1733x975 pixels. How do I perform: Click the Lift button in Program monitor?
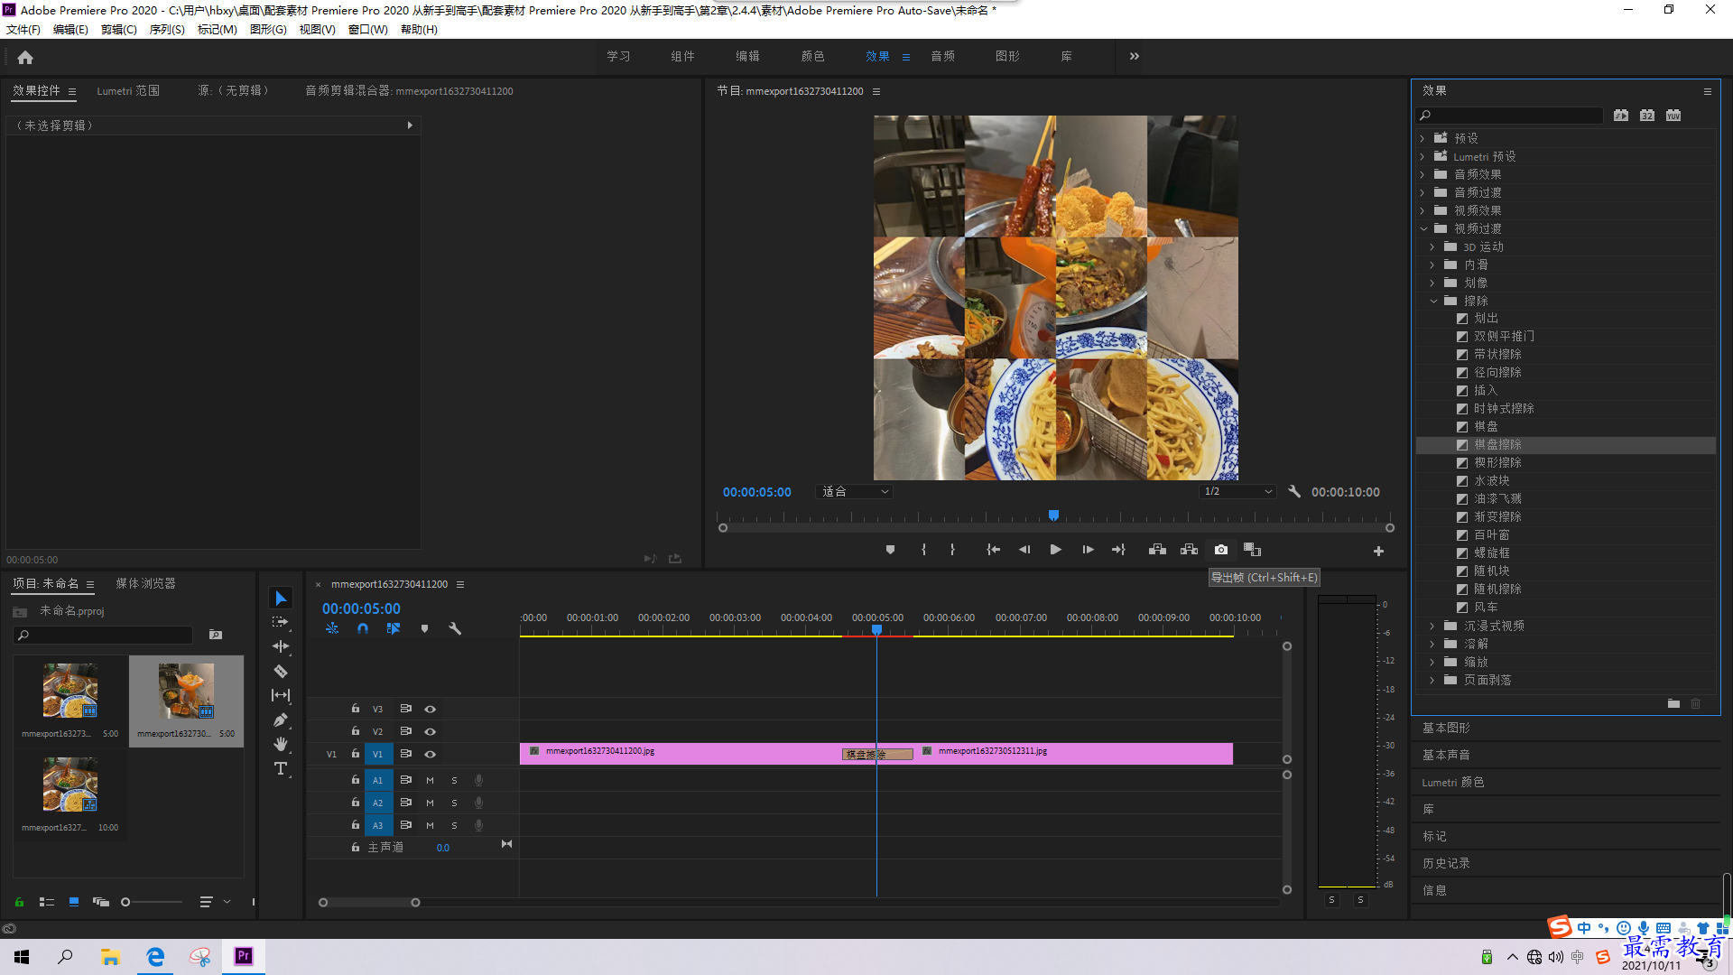pyautogui.click(x=1157, y=550)
